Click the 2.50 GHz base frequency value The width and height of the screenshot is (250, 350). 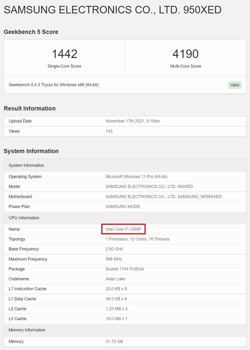(x=114, y=249)
